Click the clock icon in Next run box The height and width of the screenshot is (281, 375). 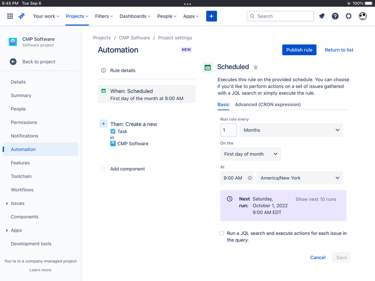pyautogui.click(x=230, y=199)
